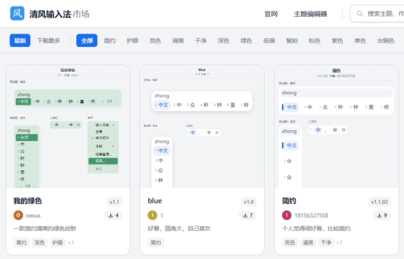Click description 好看,圆角大,自己喜欢

179,228
